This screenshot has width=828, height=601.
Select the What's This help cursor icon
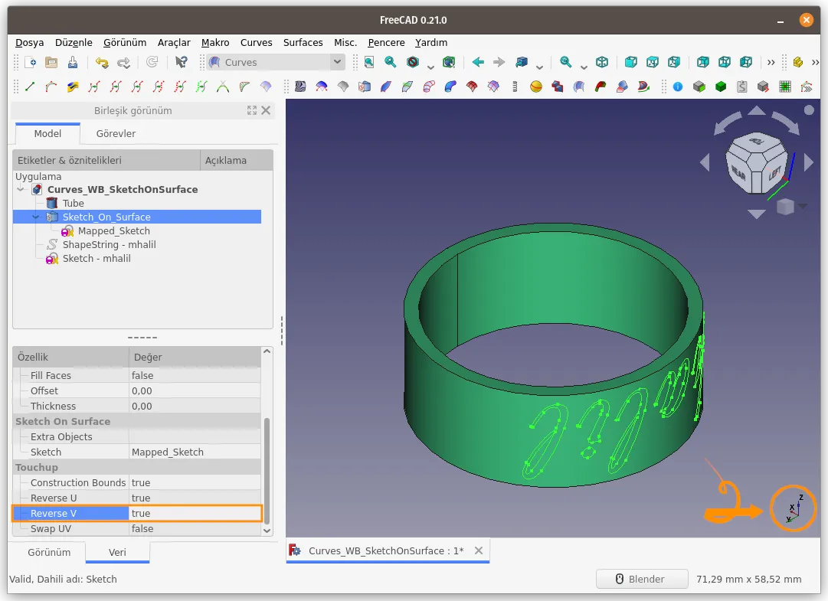click(x=181, y=62)
